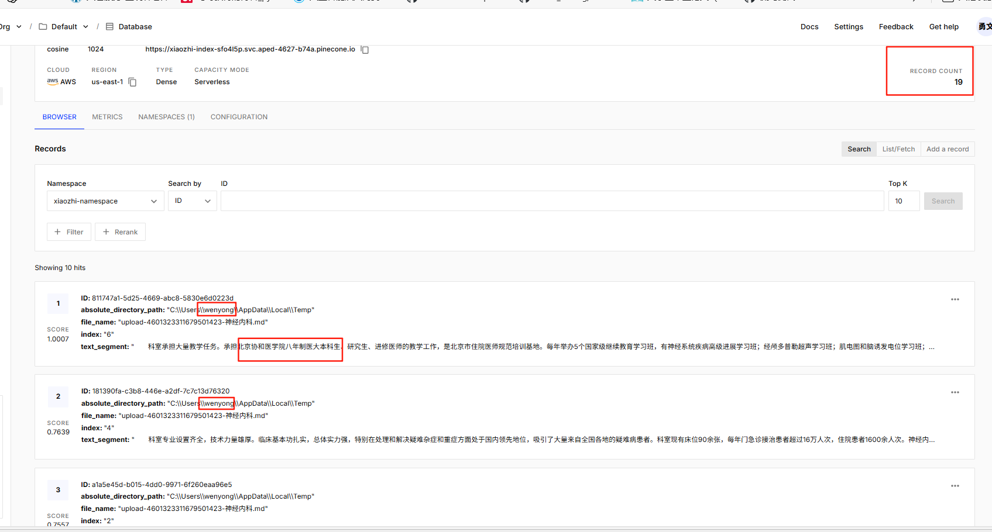Click ID 181390fa-c3b8-446e-a2df-7c7c13d76320
992x532 pixels.
tap(156, 391)
